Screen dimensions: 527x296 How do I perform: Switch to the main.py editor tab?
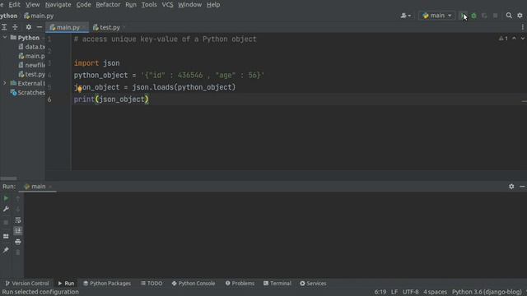[x=68, y=27]
